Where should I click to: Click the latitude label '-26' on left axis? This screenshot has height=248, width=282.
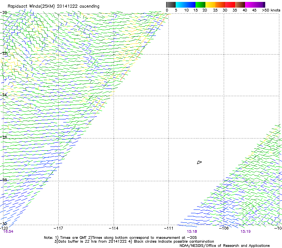pyautogui.click(x=3, y=137)
